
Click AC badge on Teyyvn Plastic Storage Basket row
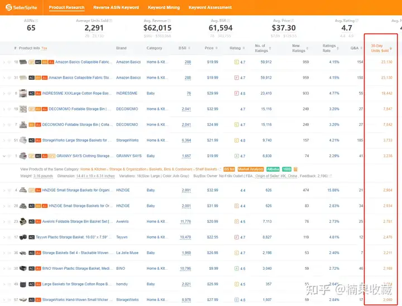(31, 237)
